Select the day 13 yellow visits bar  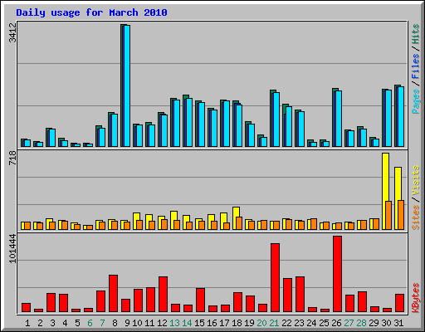coord(173,220)
